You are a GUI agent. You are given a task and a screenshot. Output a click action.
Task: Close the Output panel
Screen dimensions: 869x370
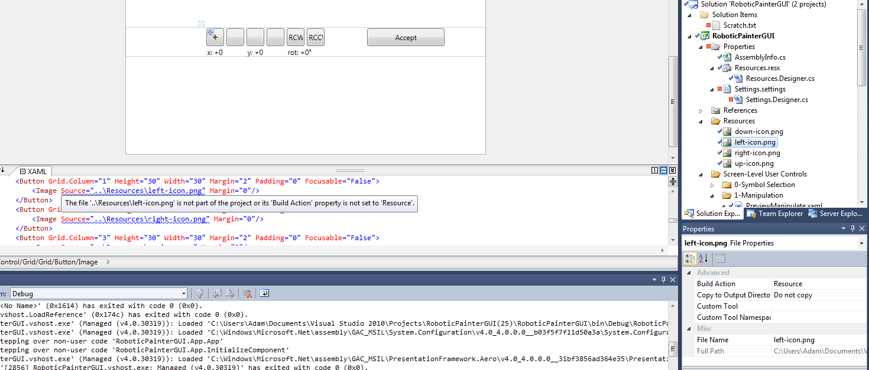[672, 279]
